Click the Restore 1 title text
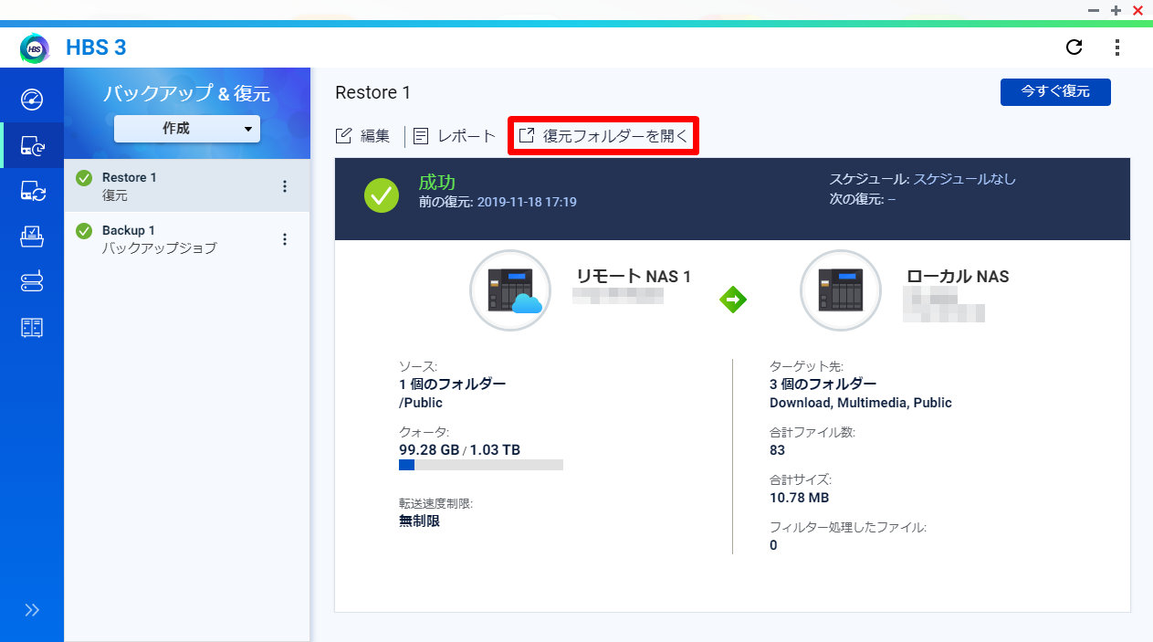The width and height of the screenshot is (1153, 642). (373, 92)
